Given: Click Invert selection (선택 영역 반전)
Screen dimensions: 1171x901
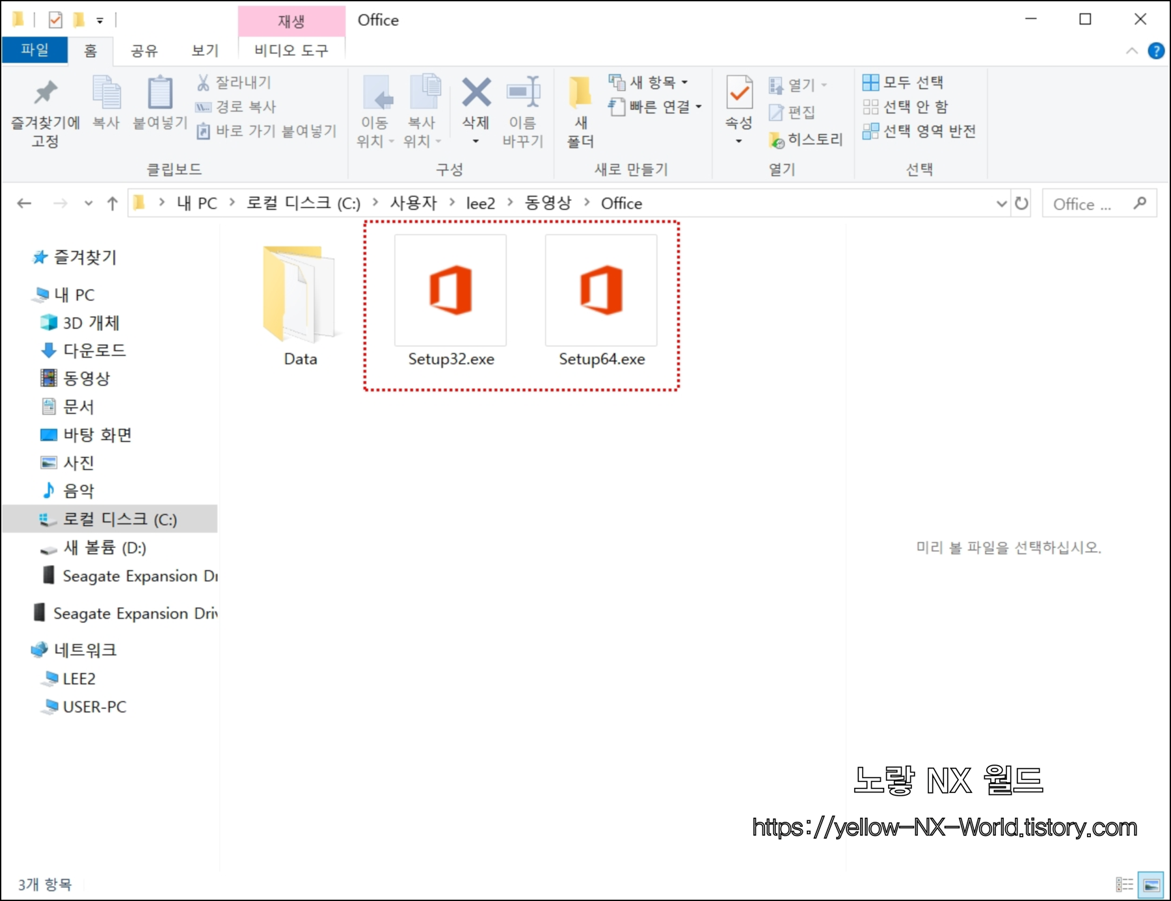Looking at the screenshot, I should [919, 131].
